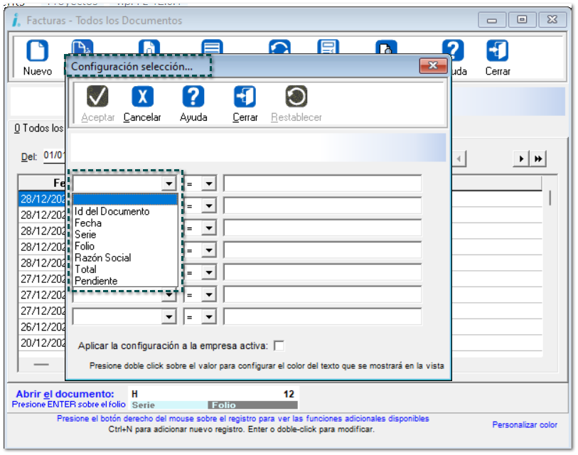
Task: Click the 'Personalizar color' link
Action: 525,425
